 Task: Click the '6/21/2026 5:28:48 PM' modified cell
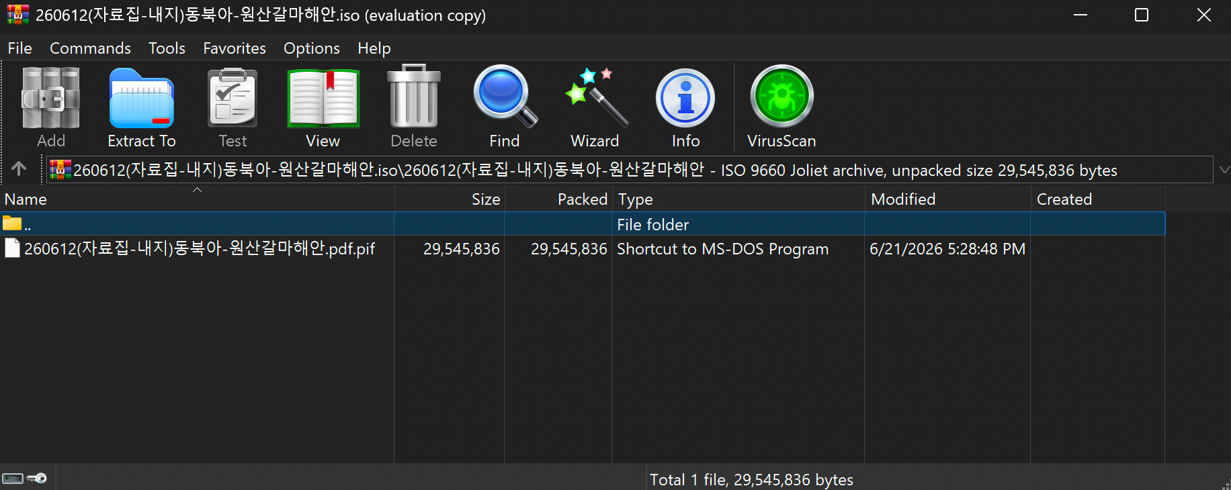(x=947, y=249)
